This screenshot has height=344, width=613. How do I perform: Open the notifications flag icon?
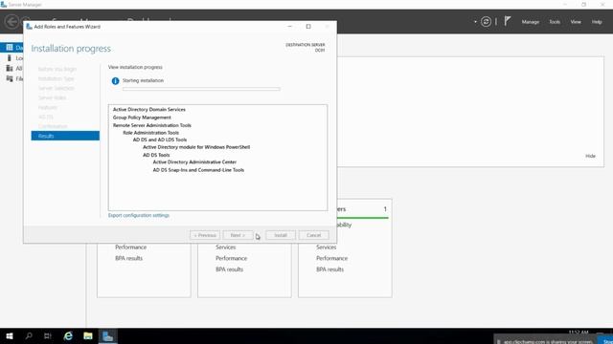point(507,21)
